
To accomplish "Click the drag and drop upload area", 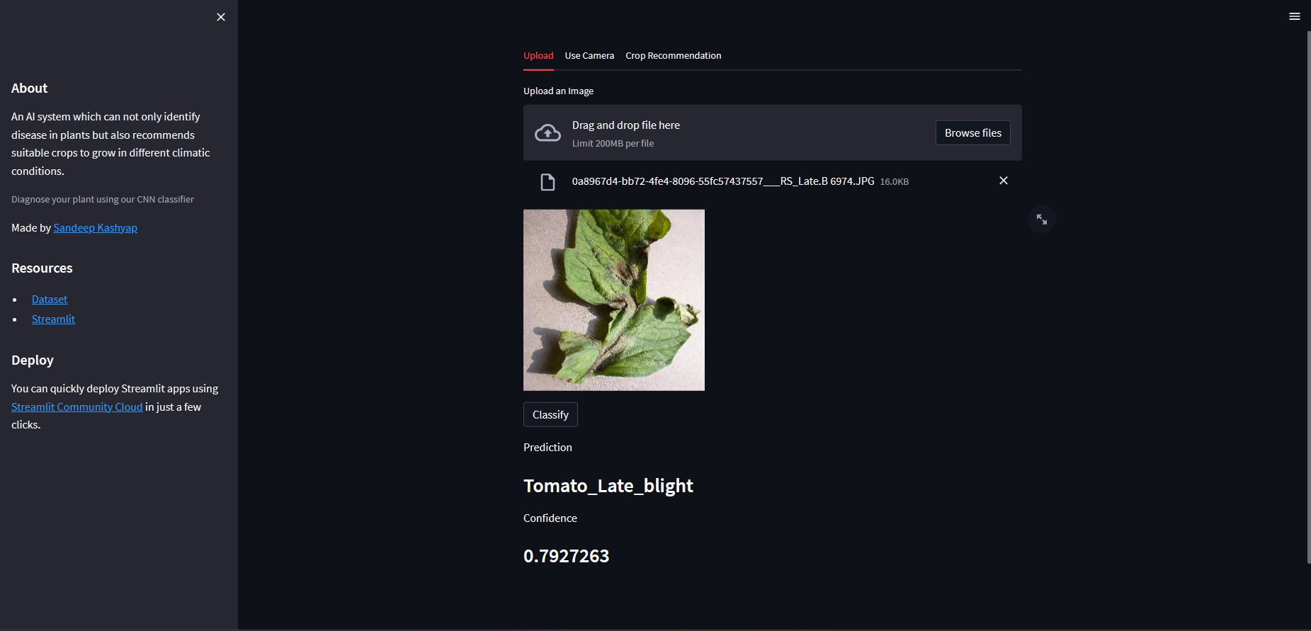I will (773, 133).
